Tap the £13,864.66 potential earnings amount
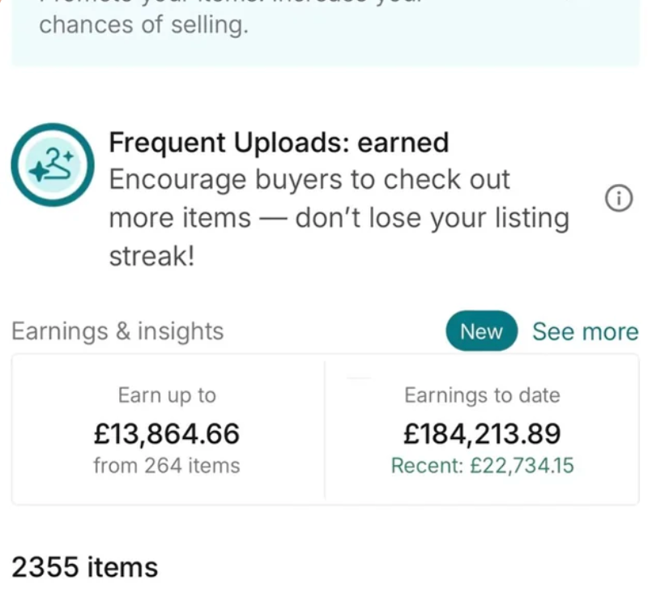This screenshot has width=648, height=593. 167,434
